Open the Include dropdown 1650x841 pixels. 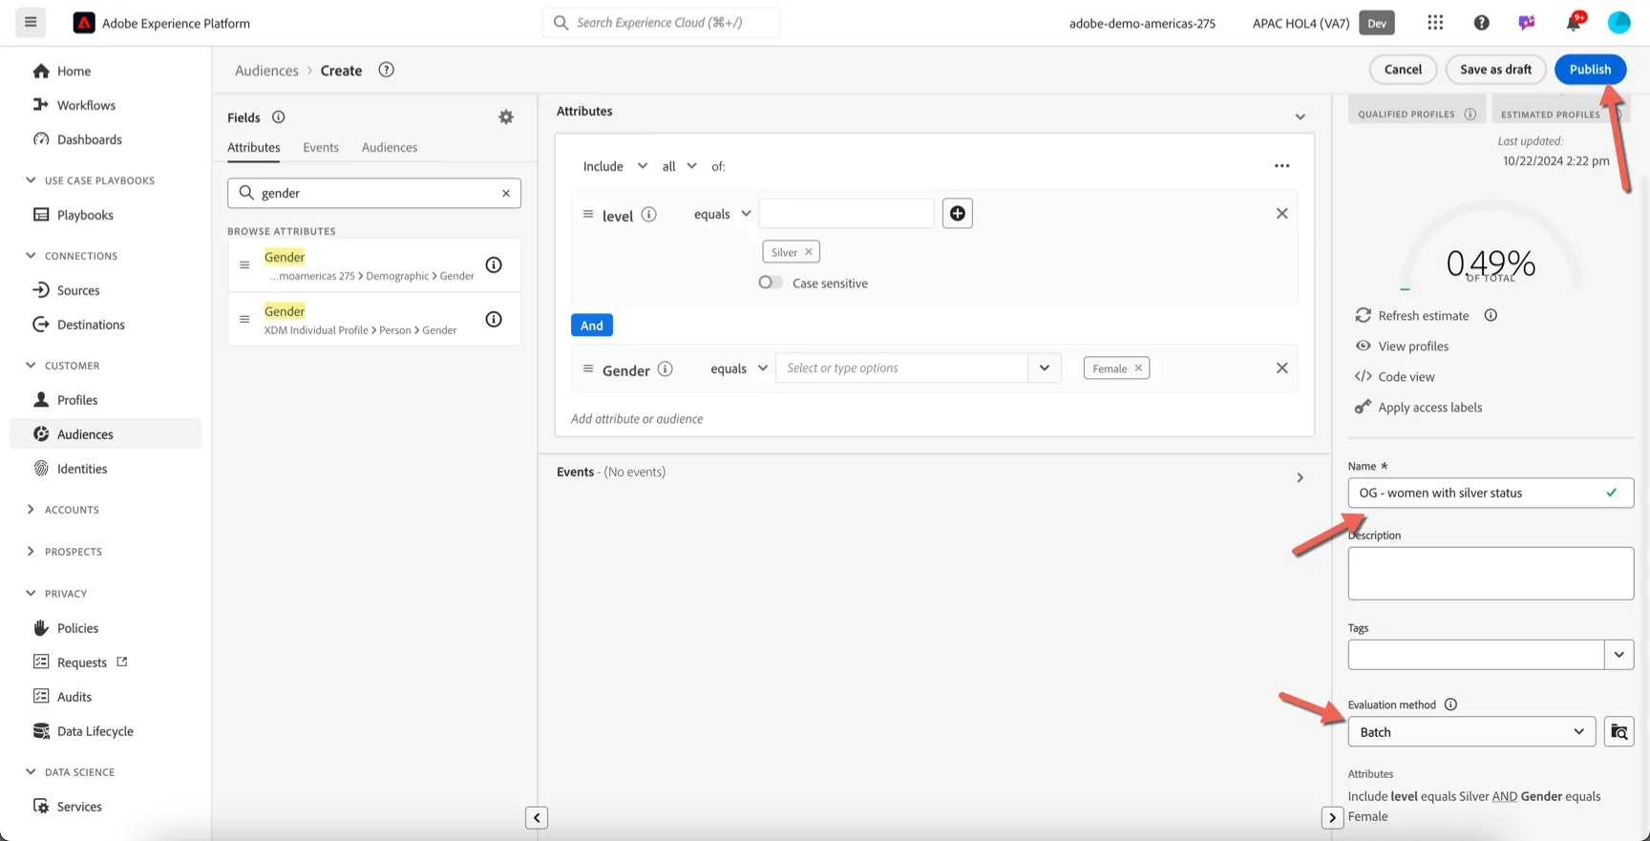tap(614, 166)
